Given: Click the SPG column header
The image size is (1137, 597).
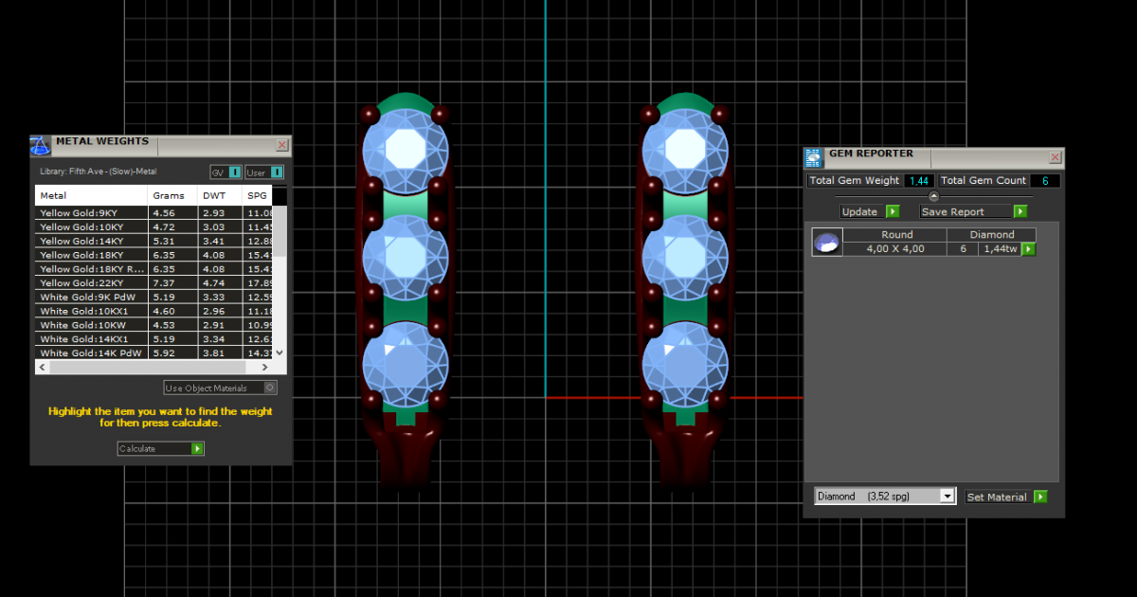Looking at the screenshot, I should tap(257, 195).
